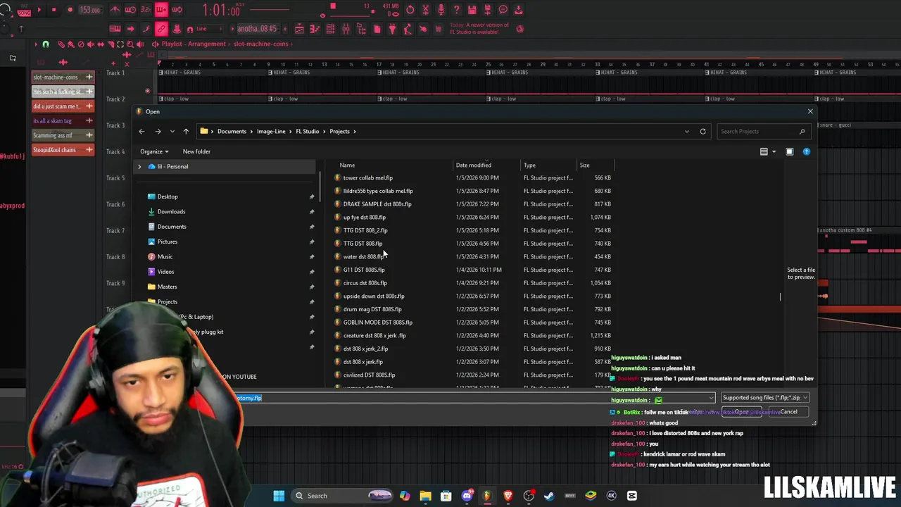Toggle the PAT/SONG mode switch
The image size is (901, 507).
point(24,11)
